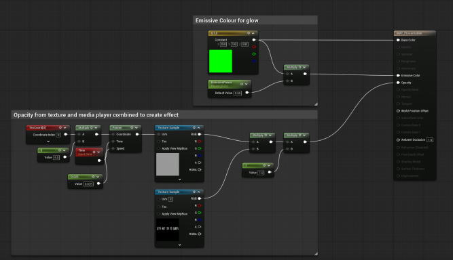Click the RGB output pin of the lower Texture Sample
Viewport: 453px width, 260px height.
[x=200, y=198]
